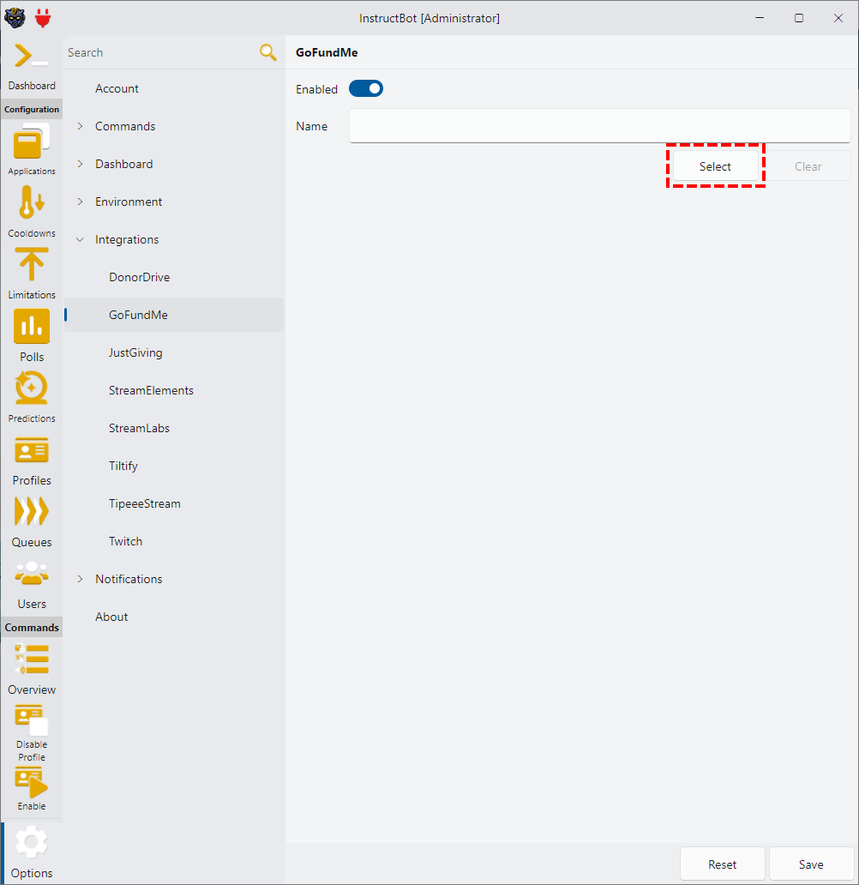Expand the Dashboard tree node
The width and height of the screenshot is (859, 885).
coord(80,165)
